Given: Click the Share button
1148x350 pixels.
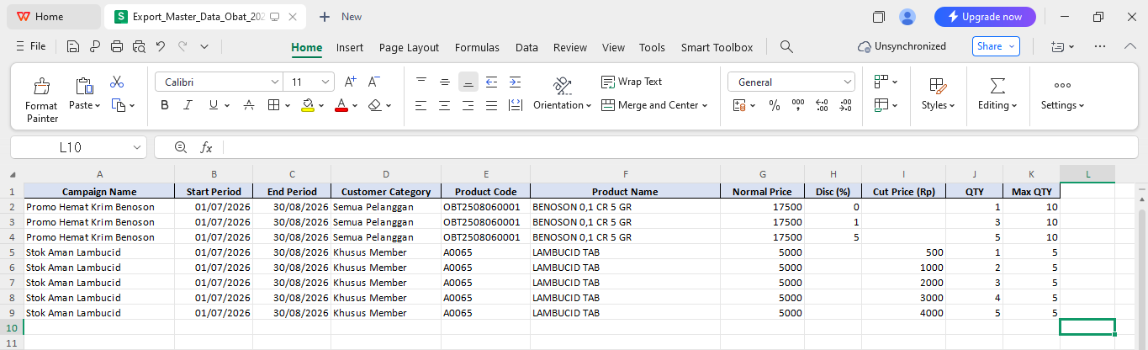Looking at the screenshot, I should point(996,46).
